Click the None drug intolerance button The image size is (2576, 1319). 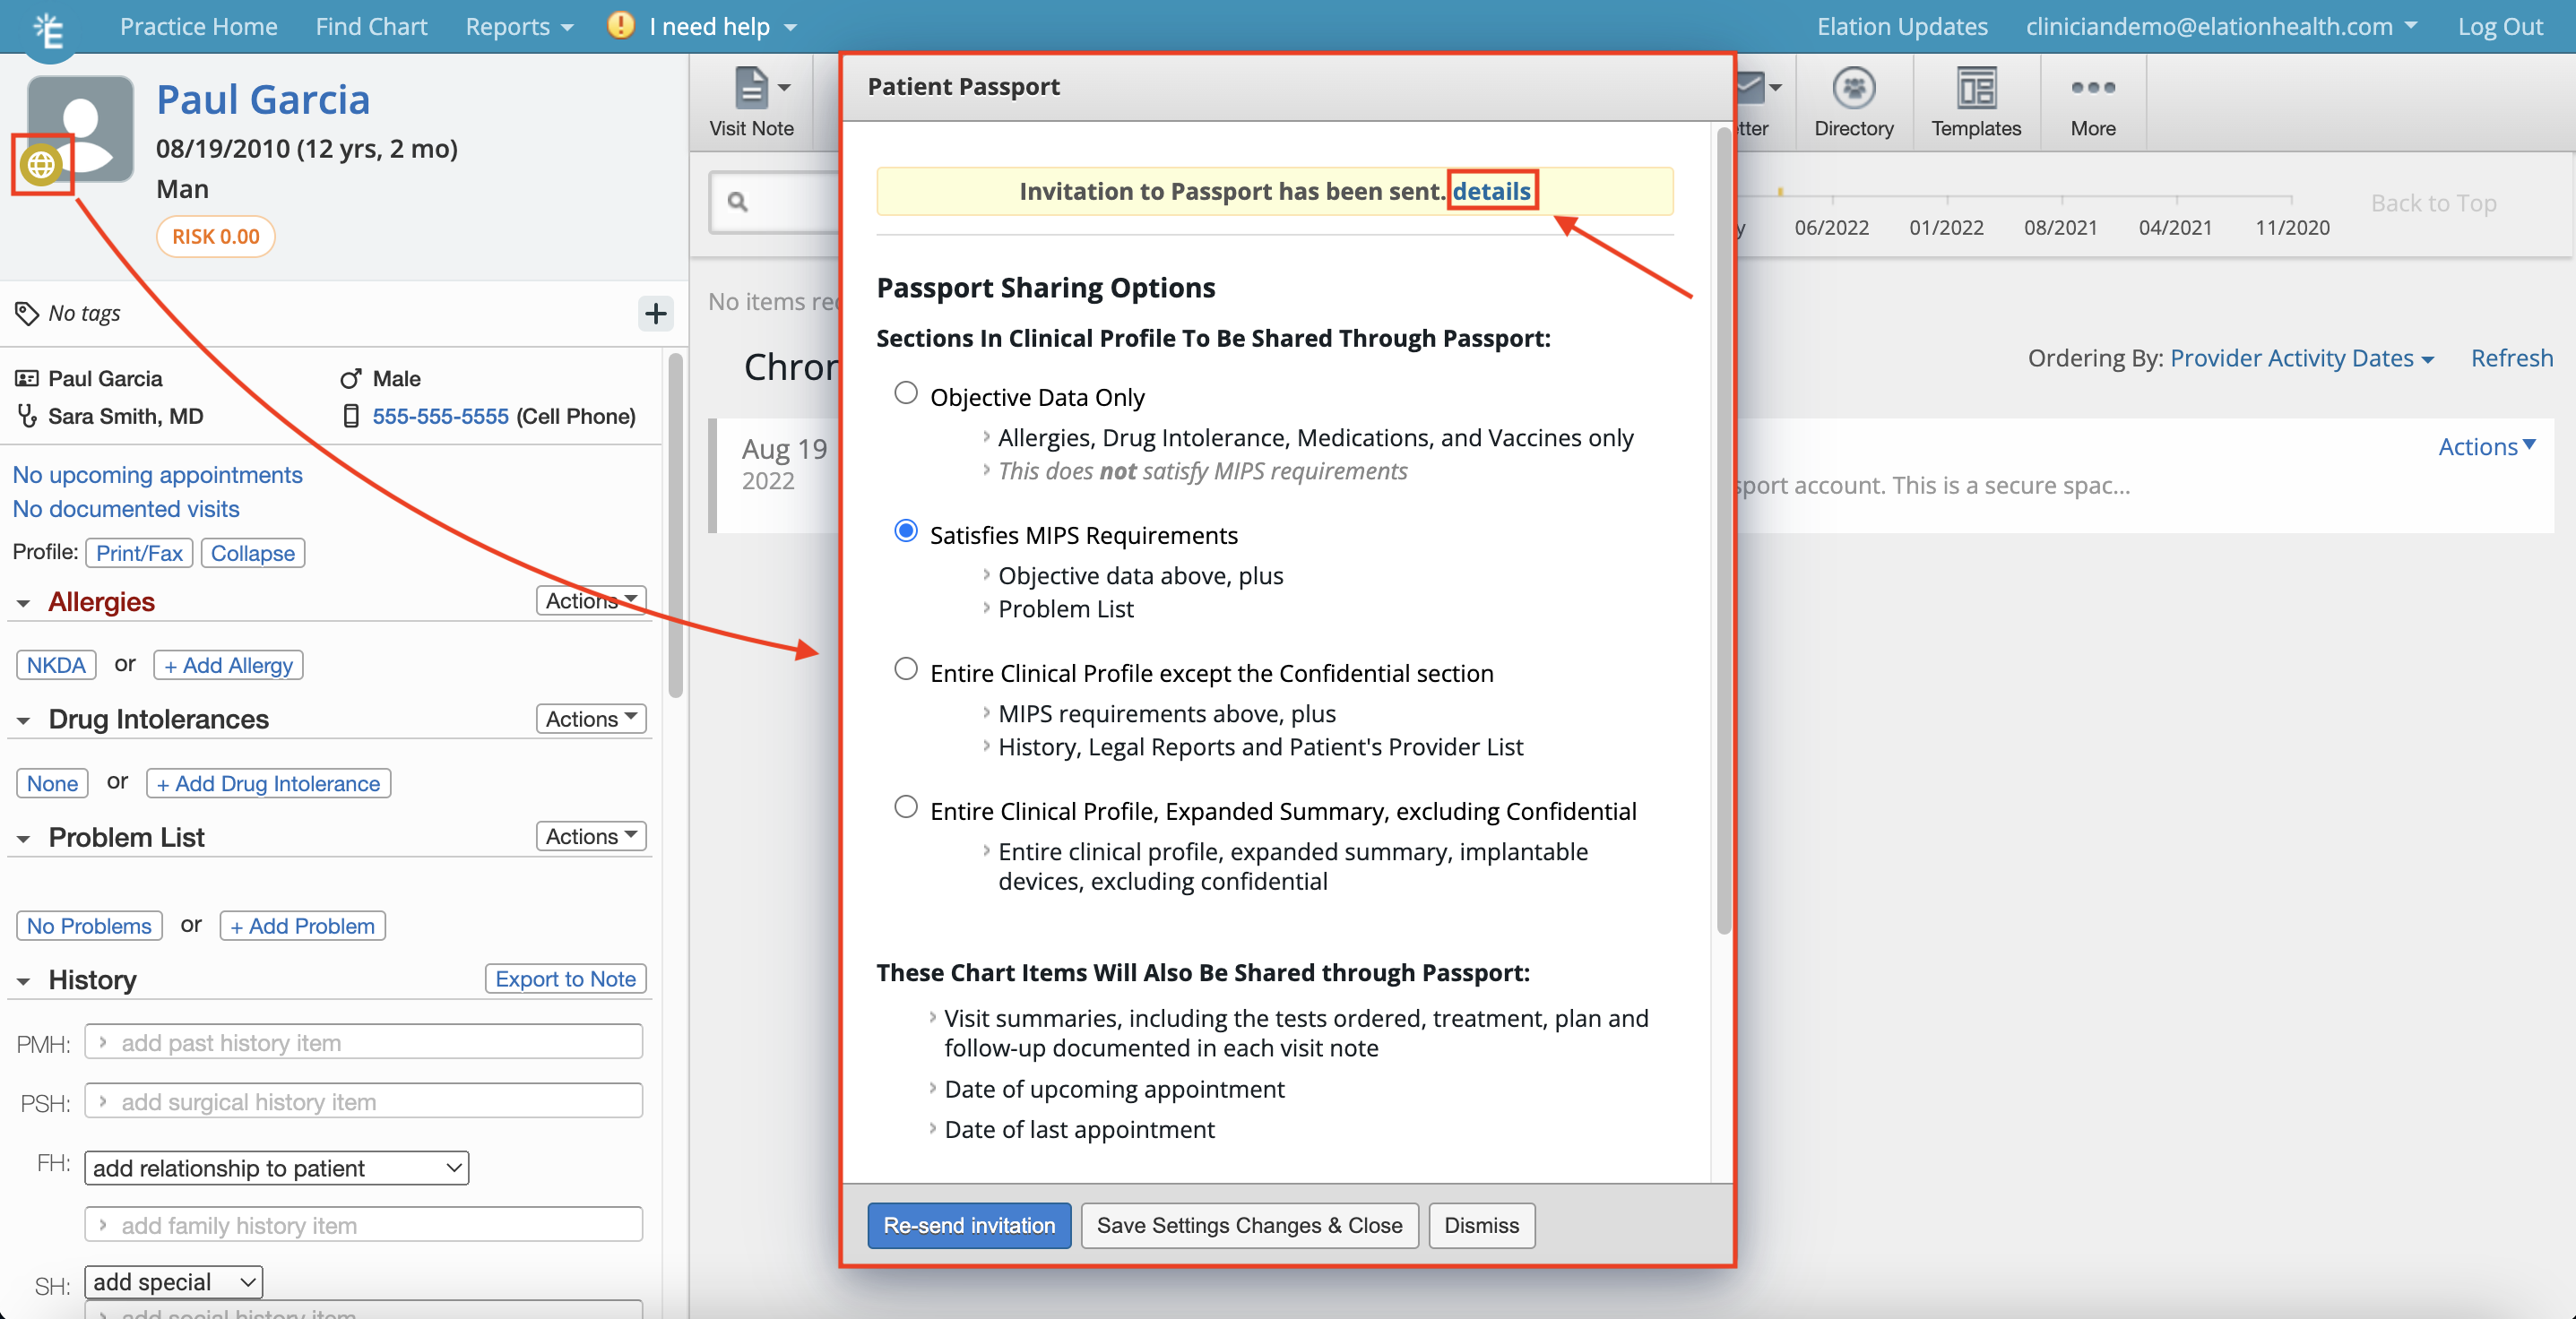pos(52,783)
